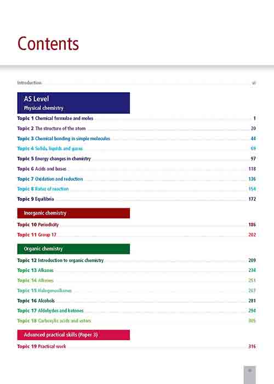Select Topic 11 Group 17

tap(136, 235)
